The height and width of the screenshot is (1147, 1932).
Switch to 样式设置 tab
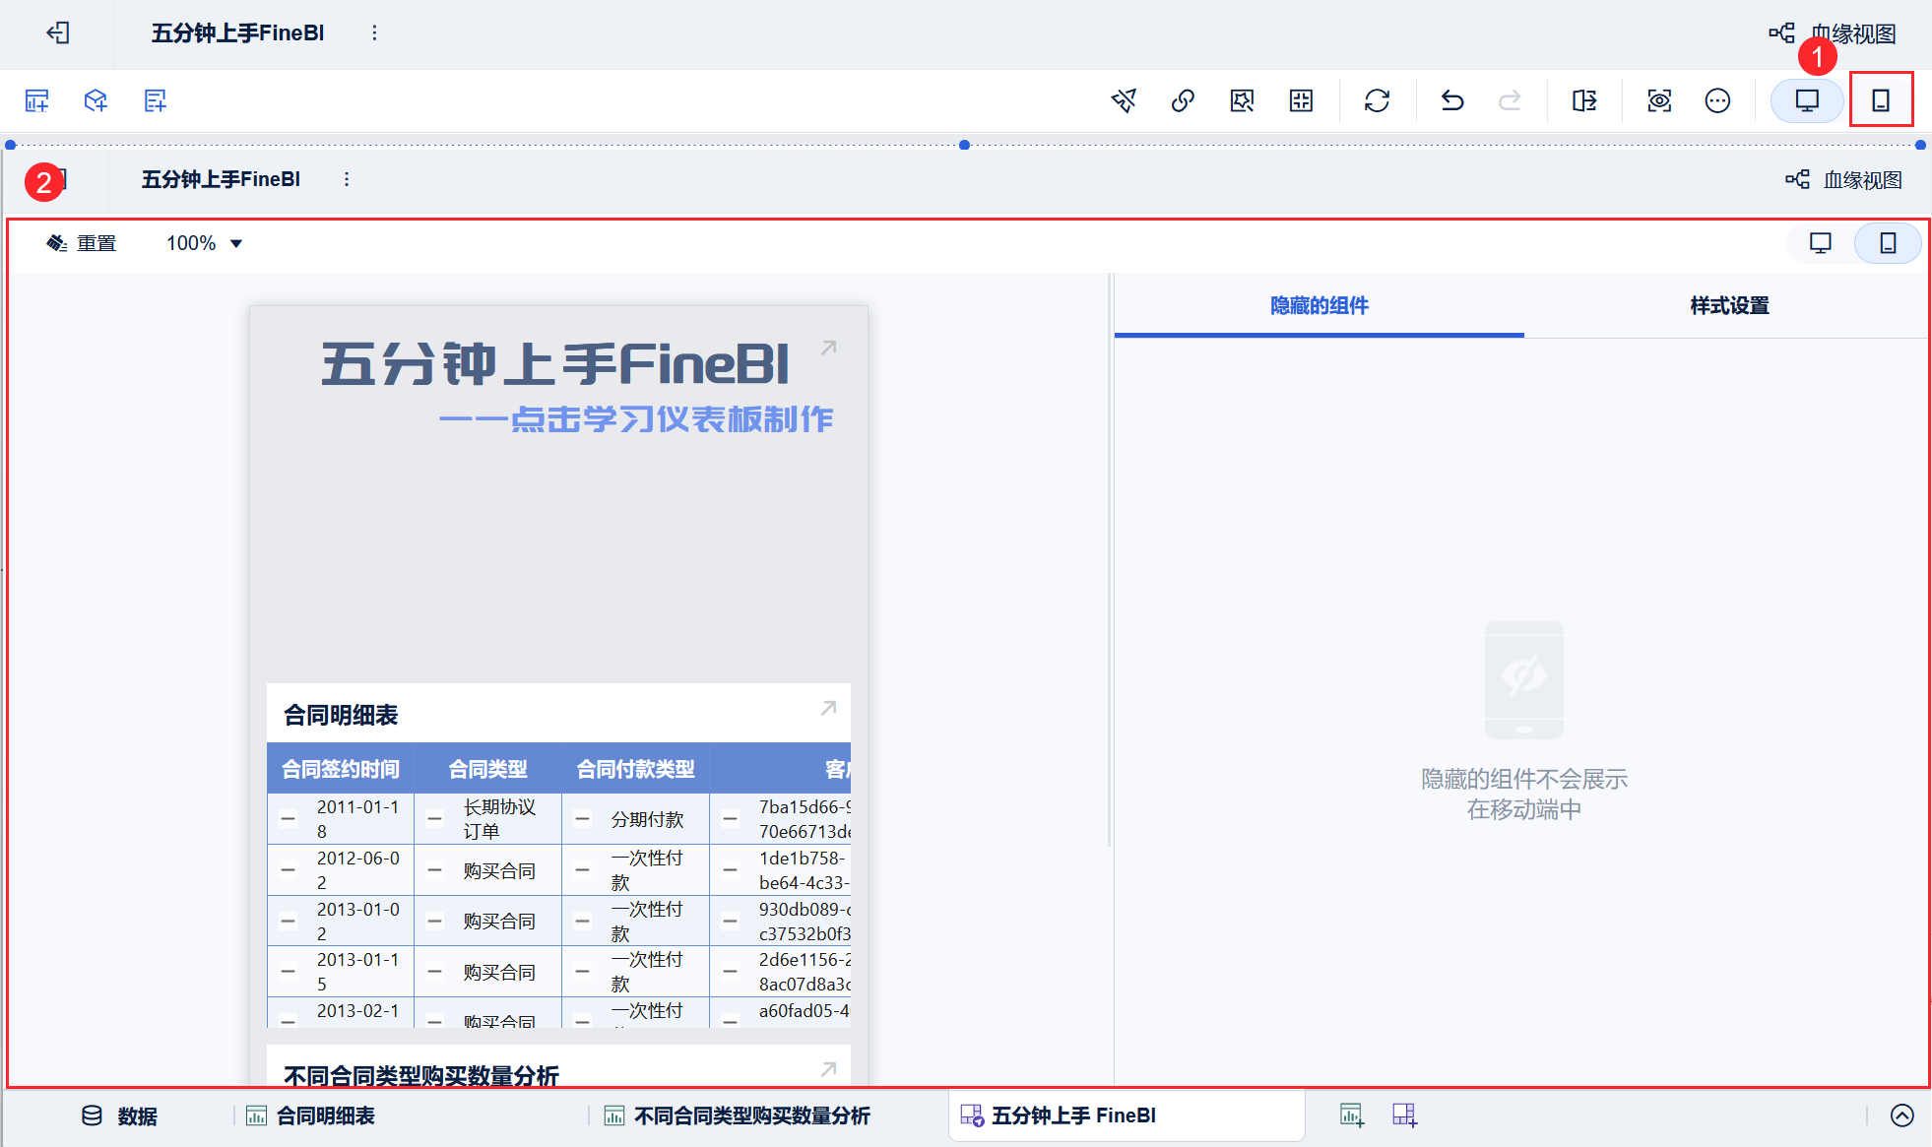1728,306
